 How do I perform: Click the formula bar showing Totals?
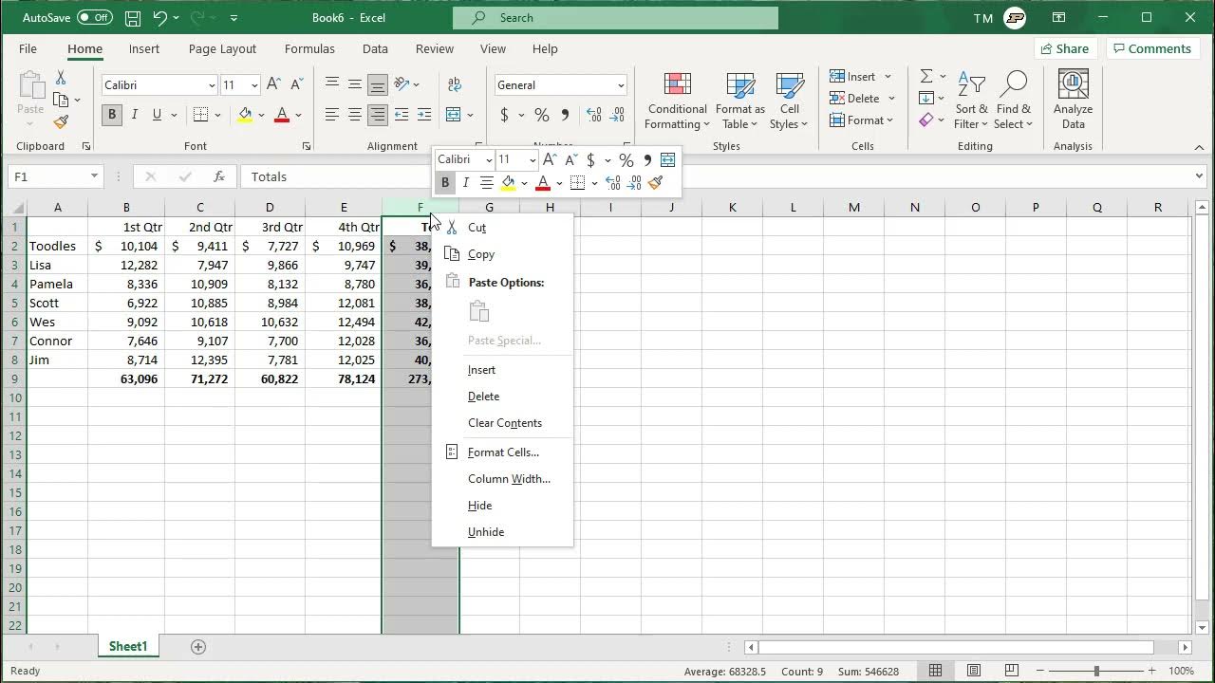click(x=717, y=176)
